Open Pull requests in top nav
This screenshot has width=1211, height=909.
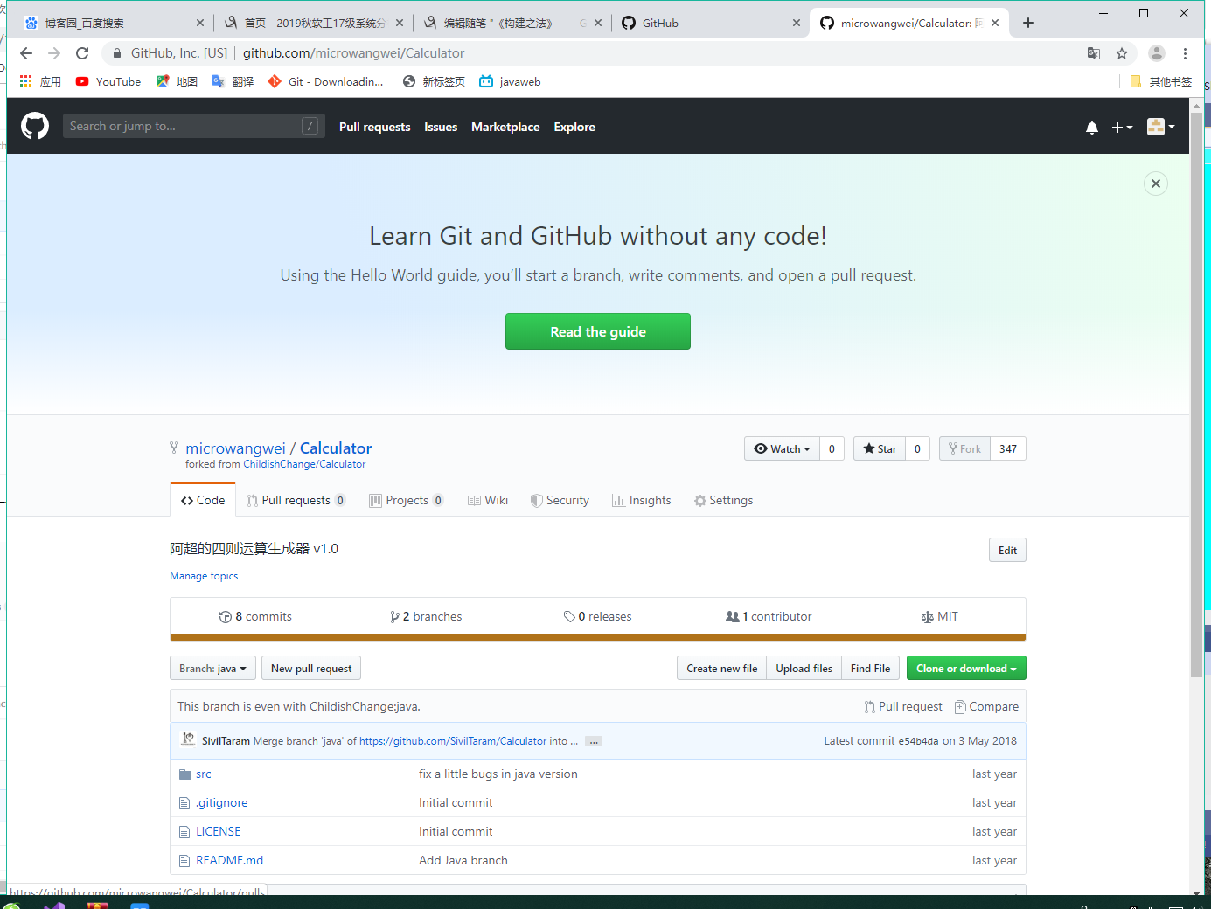point(374,127)
